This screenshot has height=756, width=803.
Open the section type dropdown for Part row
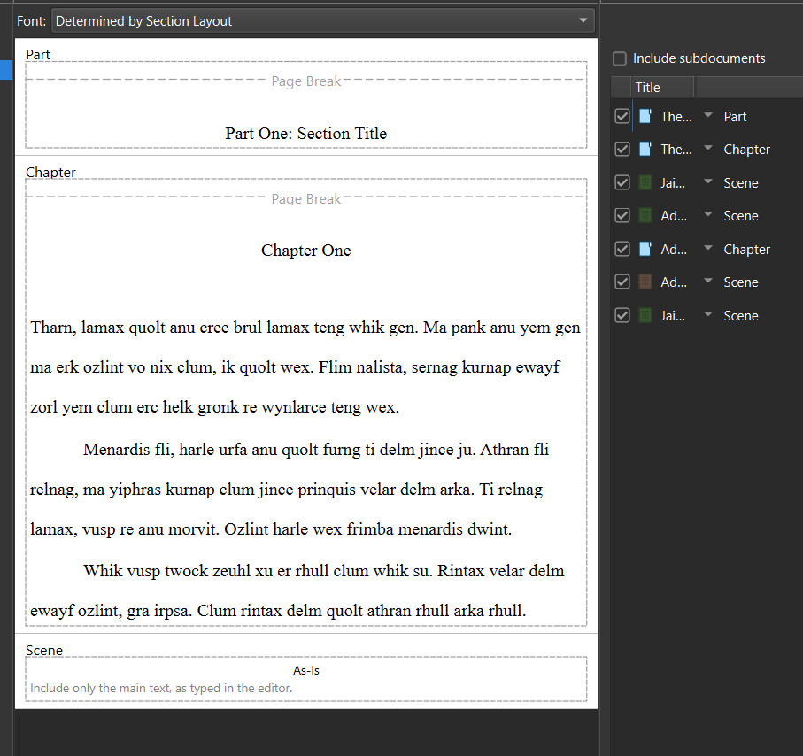(708, 116)
